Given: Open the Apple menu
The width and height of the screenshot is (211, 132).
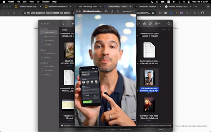Looking at the screenshot, I should point(4,2).
